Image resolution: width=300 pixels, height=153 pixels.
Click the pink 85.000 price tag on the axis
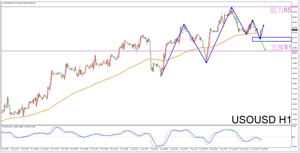(295, 7)
